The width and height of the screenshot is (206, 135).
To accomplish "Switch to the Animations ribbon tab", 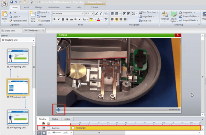I will [54, 7].
